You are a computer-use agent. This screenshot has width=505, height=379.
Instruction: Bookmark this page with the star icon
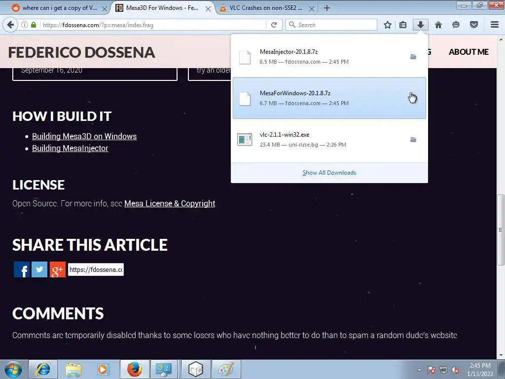click(x=388, y=25)
